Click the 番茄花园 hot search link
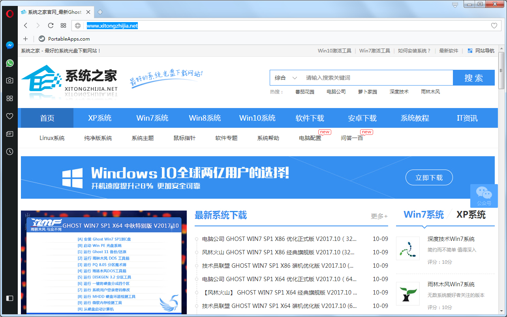Viewport: 507px width, 317px height. [x=305, y=92]
